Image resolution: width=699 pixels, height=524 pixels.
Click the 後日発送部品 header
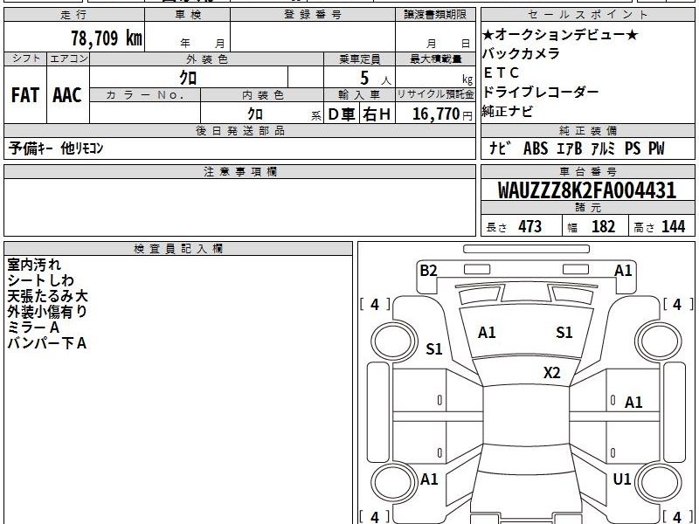coord(239,130)
